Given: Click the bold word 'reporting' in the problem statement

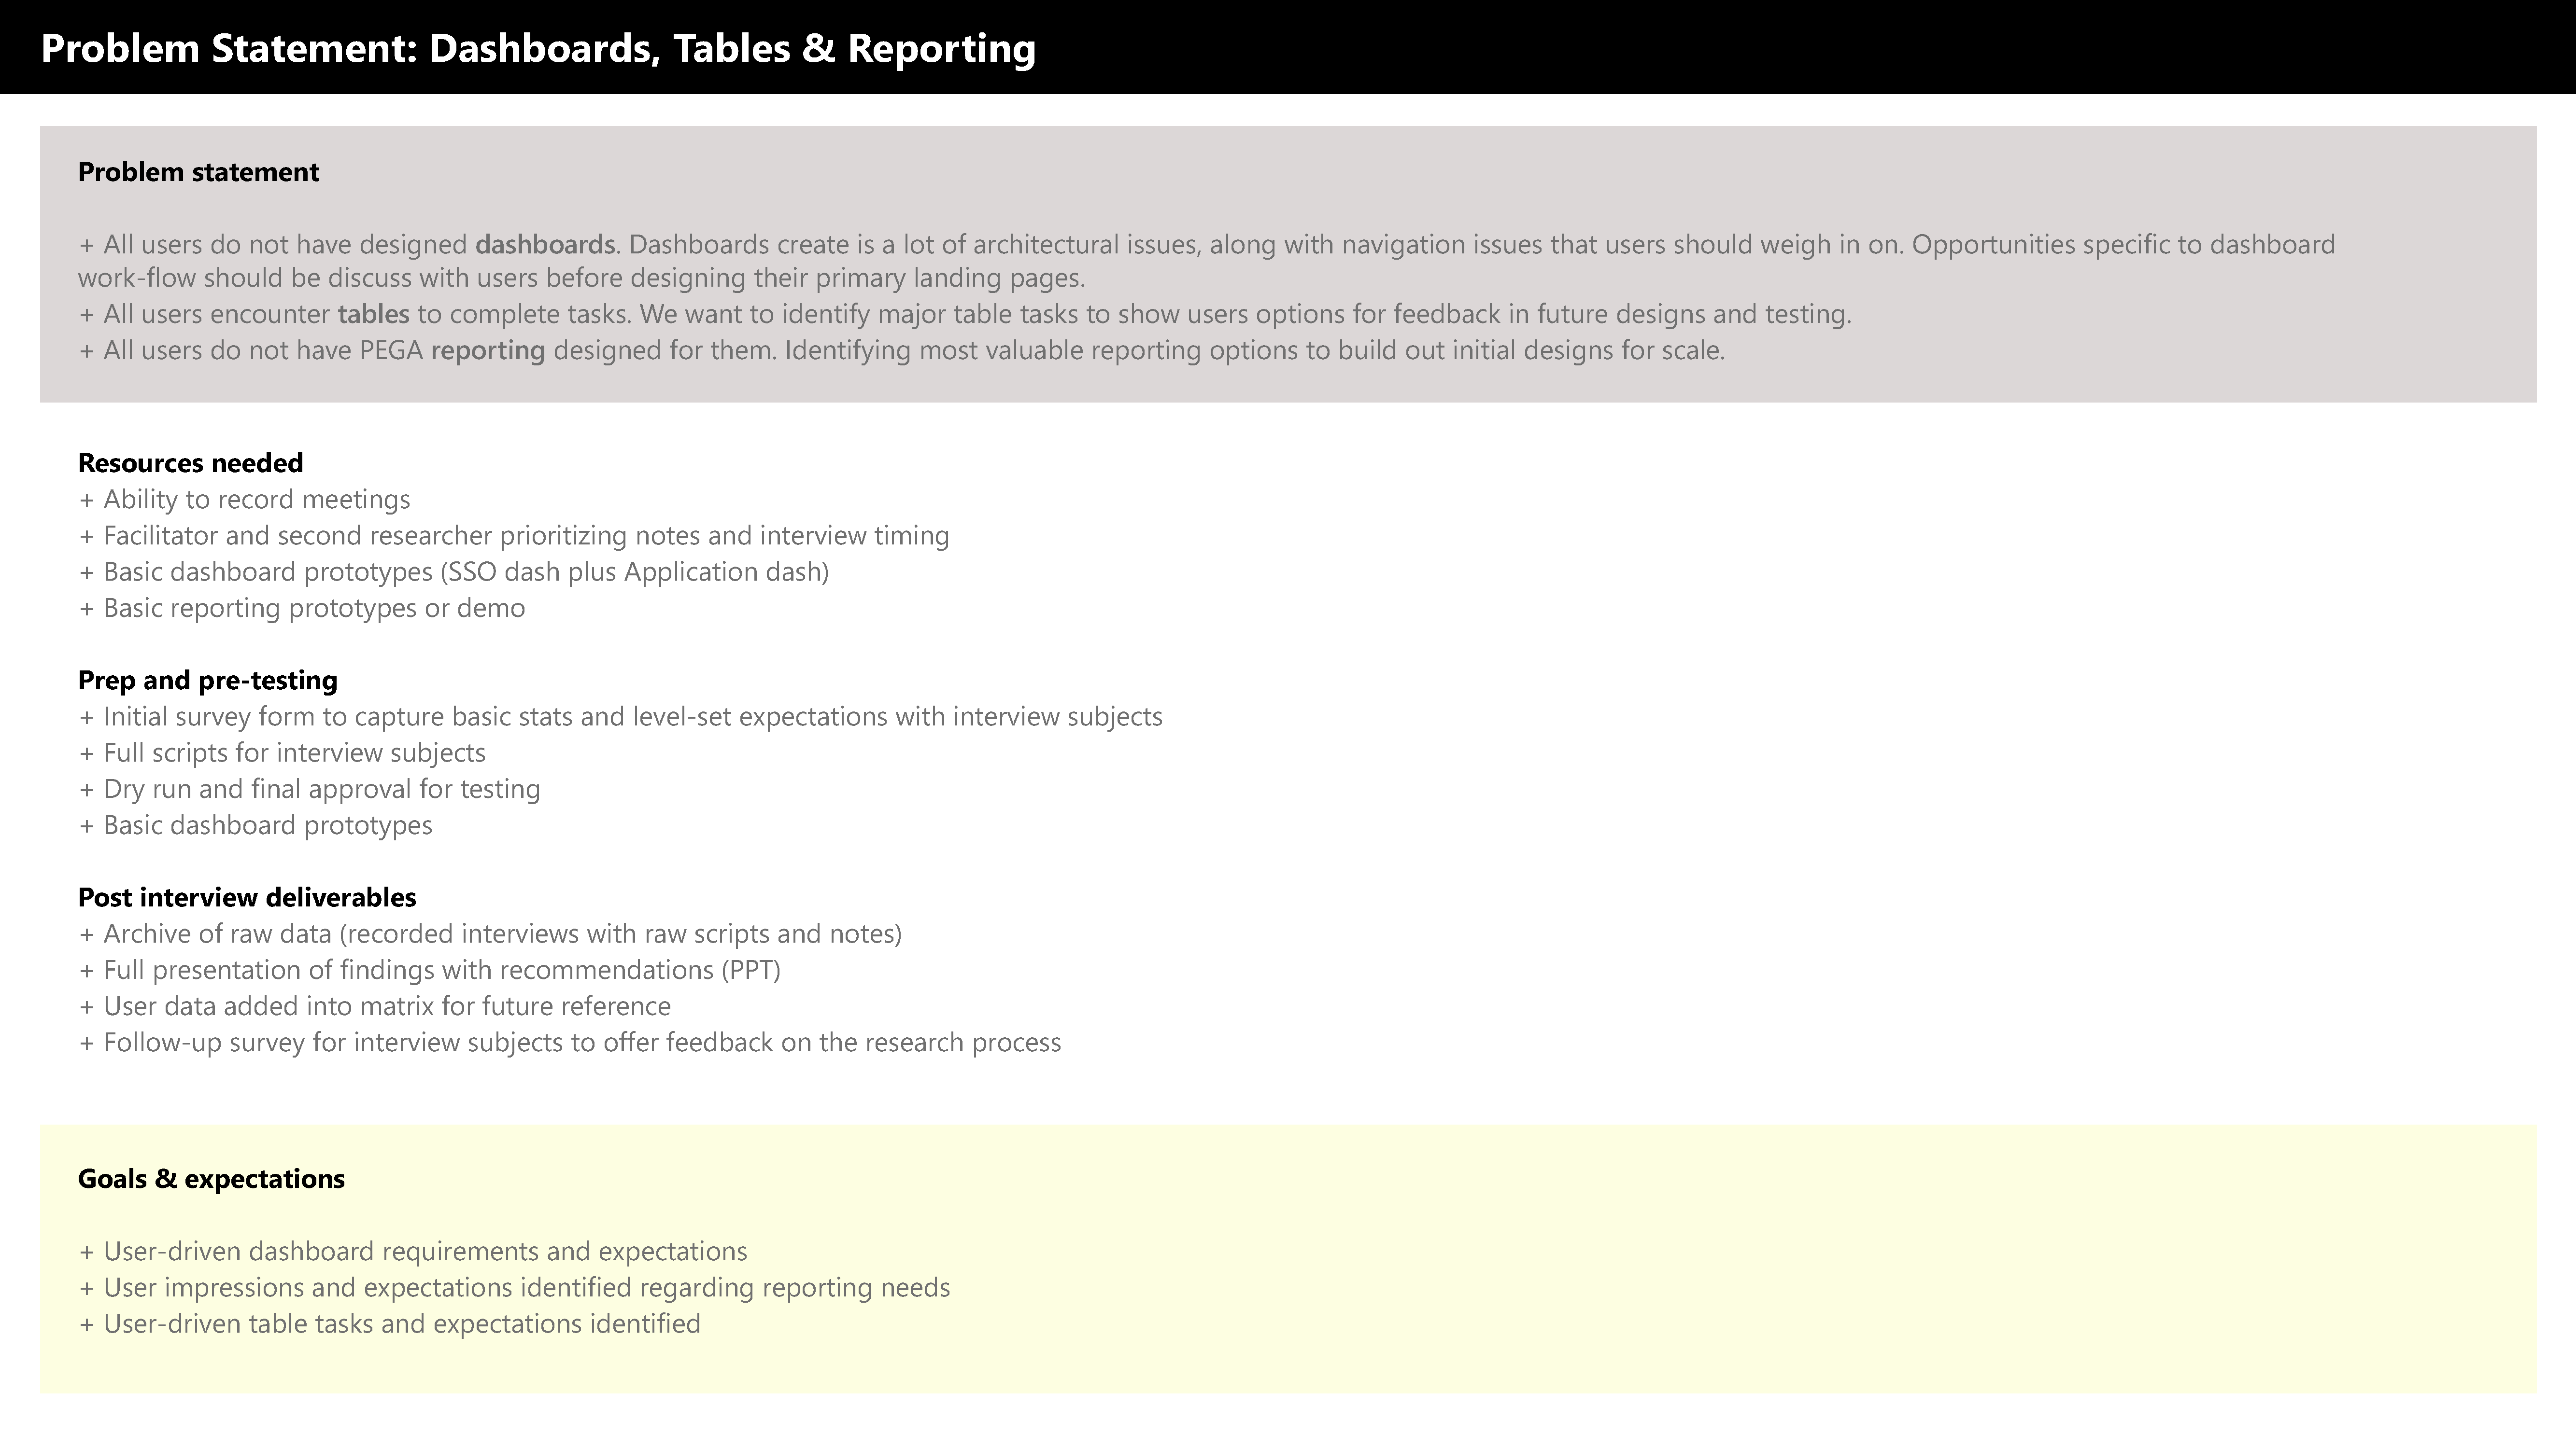Looking at the screenshot, I should 488,351.
